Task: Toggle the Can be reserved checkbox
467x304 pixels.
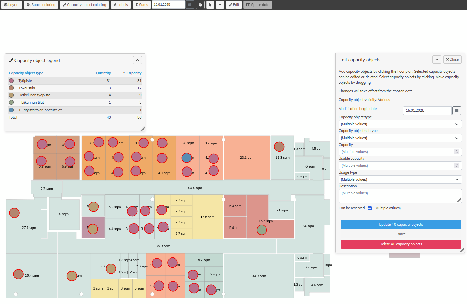Action: pos(370,208)
